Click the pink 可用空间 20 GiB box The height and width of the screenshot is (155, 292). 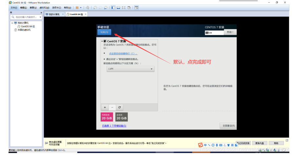(107, 117)
